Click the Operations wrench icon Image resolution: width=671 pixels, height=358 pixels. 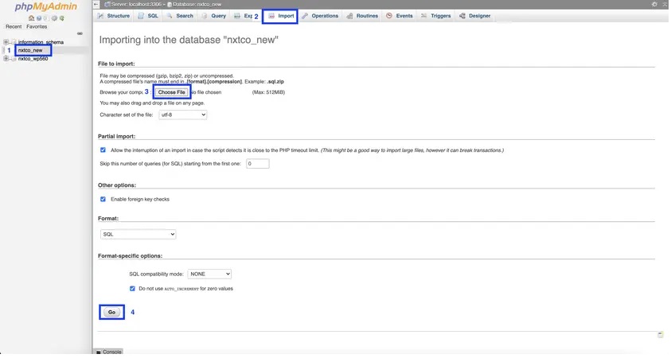tap(305, 16)
